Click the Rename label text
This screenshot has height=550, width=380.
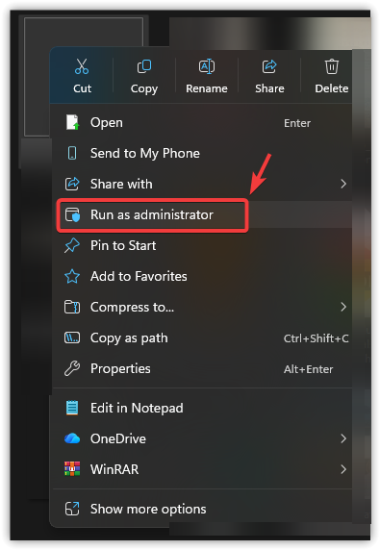point(207,88)
